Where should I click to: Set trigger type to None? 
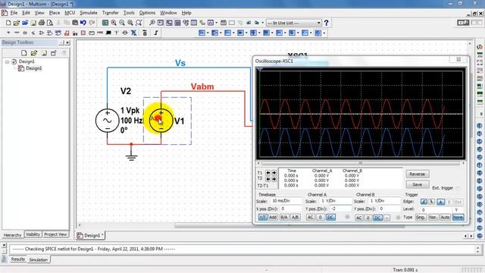point(458,218)
